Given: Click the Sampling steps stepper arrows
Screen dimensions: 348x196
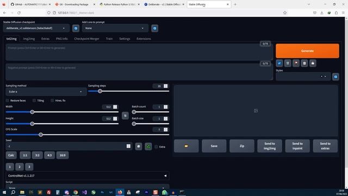Looking at the screenshot, I should click(165, 86).
